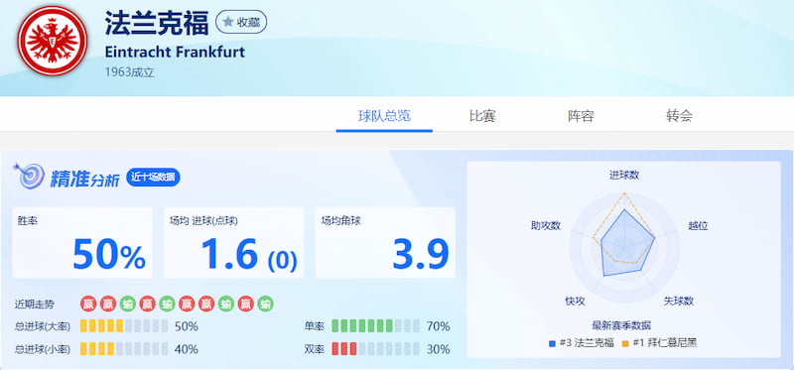This screenshot has width=794, height=370.
Task: Click the 50% value next to 总进球(大率)
Action: (186, 326)
